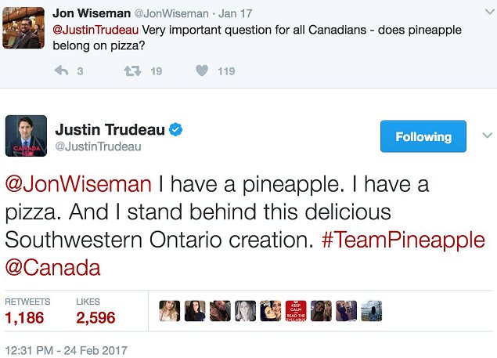Image resolution: width=497 pixels, height=358 pixels.
Task: Expand the chevron menu next to Following
Action: click(485, 135)
